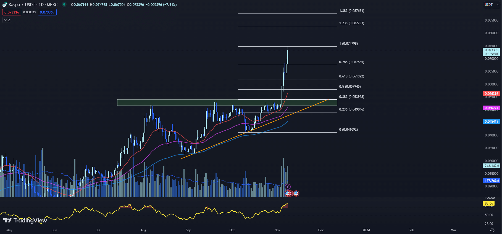Open the purple lightning bolt event marker
502x234 pixels.
tap(288, 187)
